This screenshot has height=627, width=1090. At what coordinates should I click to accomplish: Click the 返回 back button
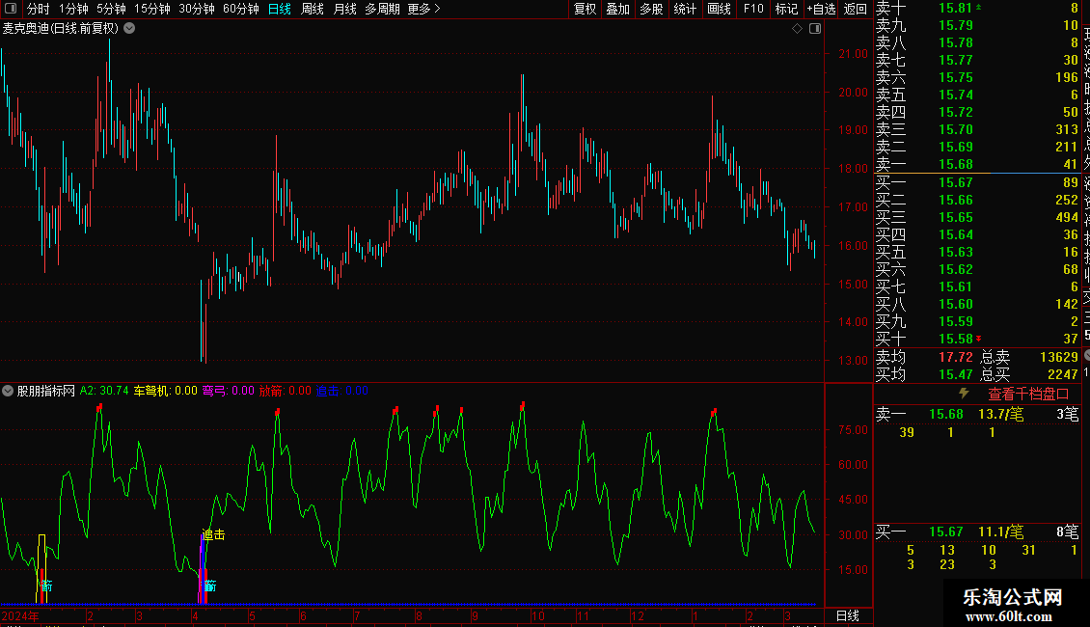tap(855, 9)
